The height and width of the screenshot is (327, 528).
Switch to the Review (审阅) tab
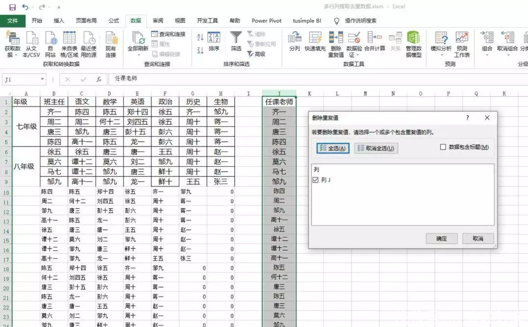pos(157,21)
